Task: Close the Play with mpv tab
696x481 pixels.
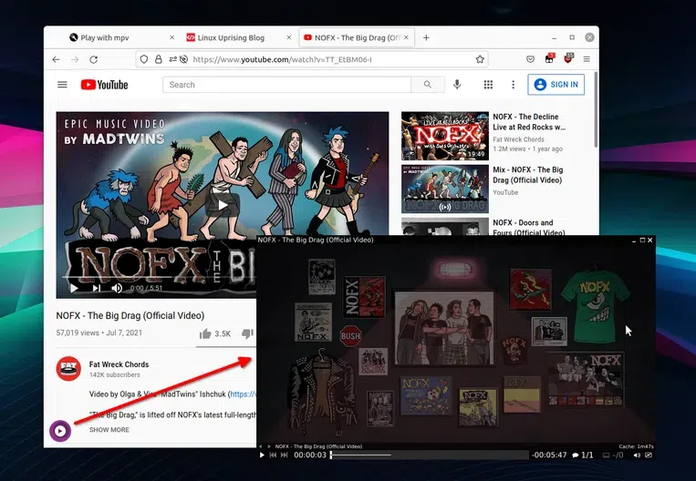Action: pyautogui.click(x=171, y=37)
